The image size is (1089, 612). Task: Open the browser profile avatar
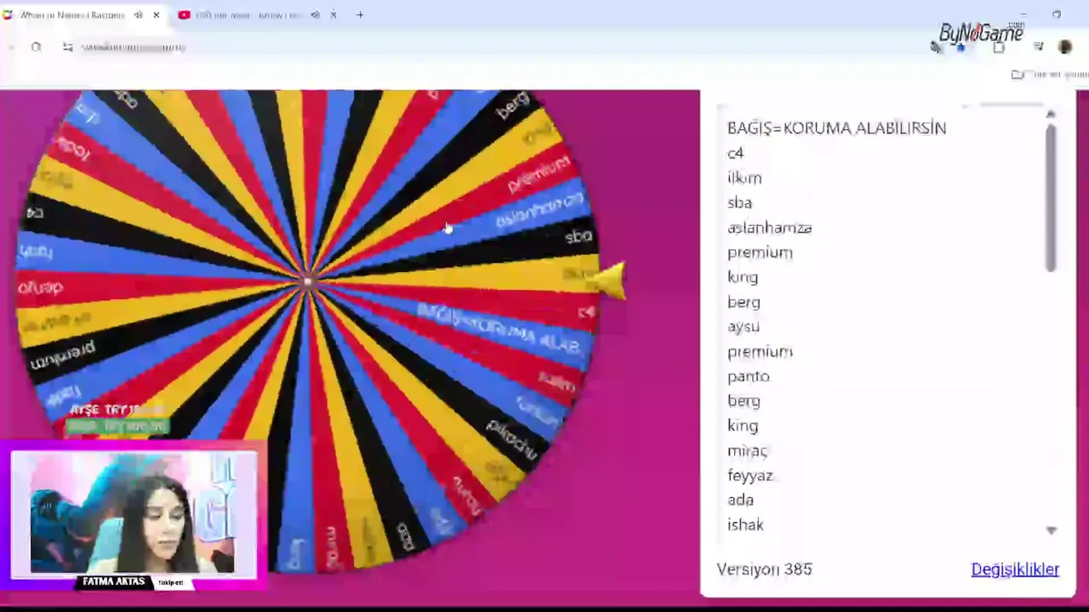pyautogui.click(x=1065, y=48)
